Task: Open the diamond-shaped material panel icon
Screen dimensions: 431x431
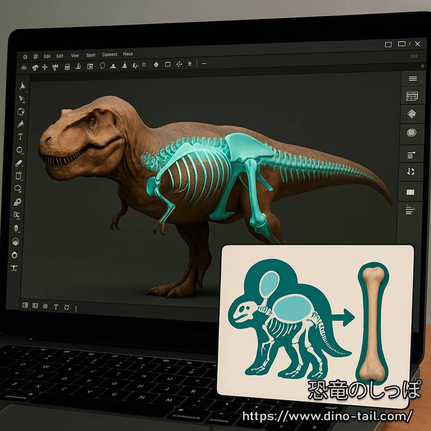Action: coord(412,114)
